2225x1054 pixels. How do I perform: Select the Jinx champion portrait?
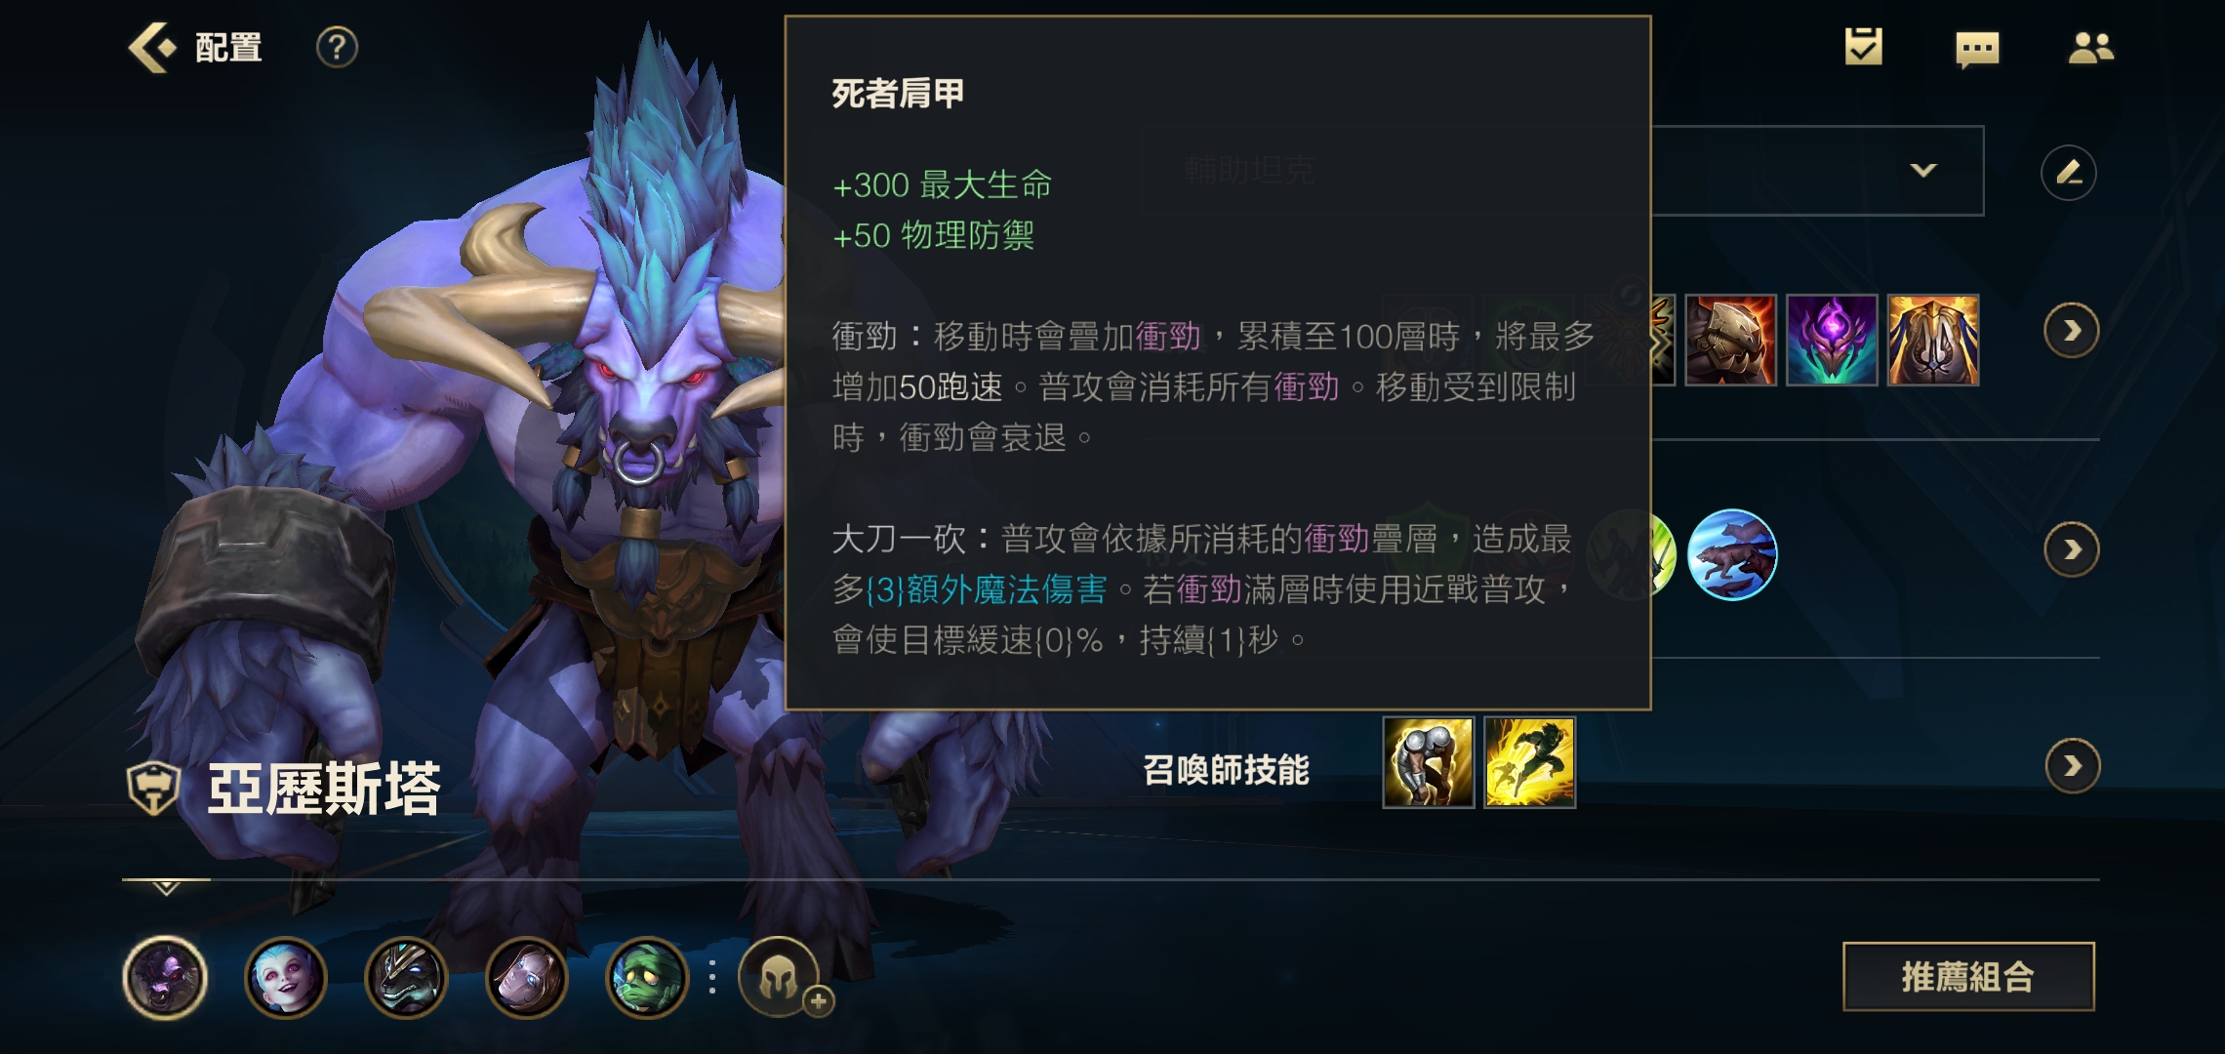pos(285,977)
